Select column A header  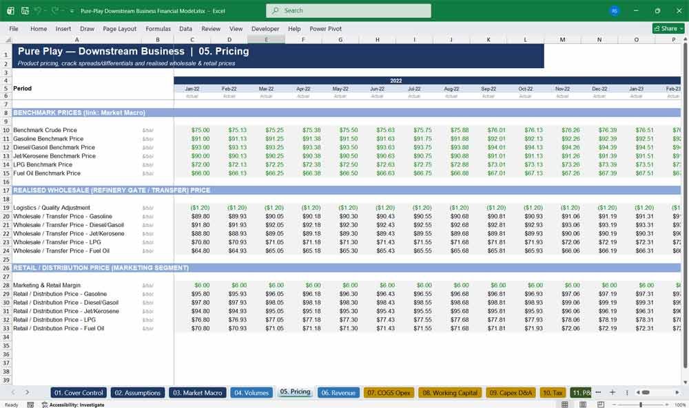pos(77,39)
